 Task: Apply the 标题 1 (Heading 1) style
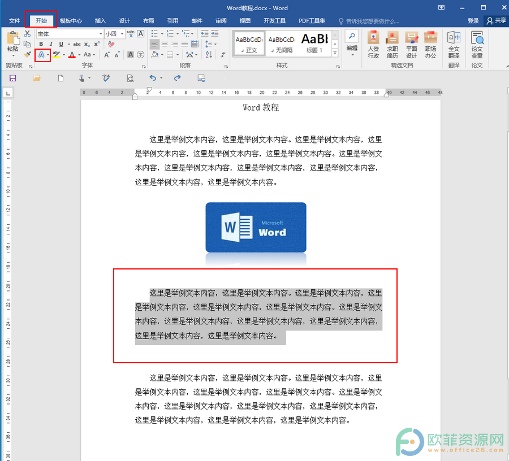click(x=314, y=44)
